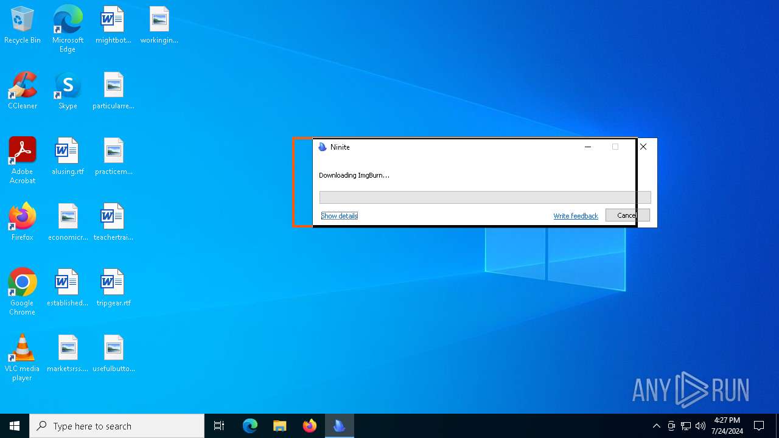Open the Recycle Bin desktop icon
The image size is (779, 438).
click(x=23, y=26)
